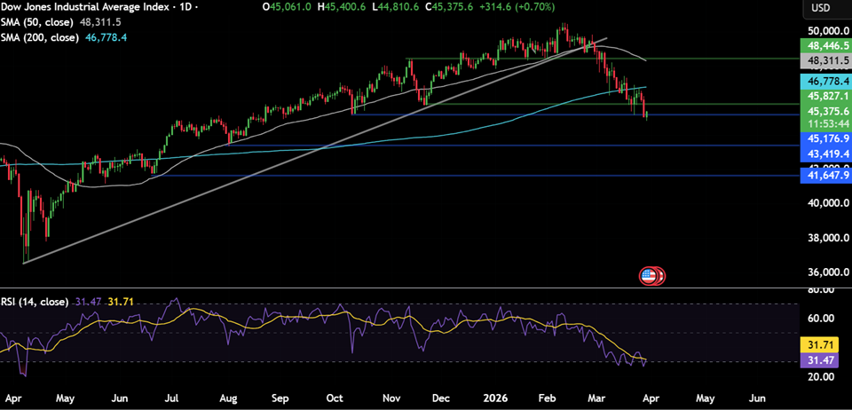The width and height of the screenshot is (852, 410).
Task: Click the blue 45,176.9 level label
Action: [825, 139]
